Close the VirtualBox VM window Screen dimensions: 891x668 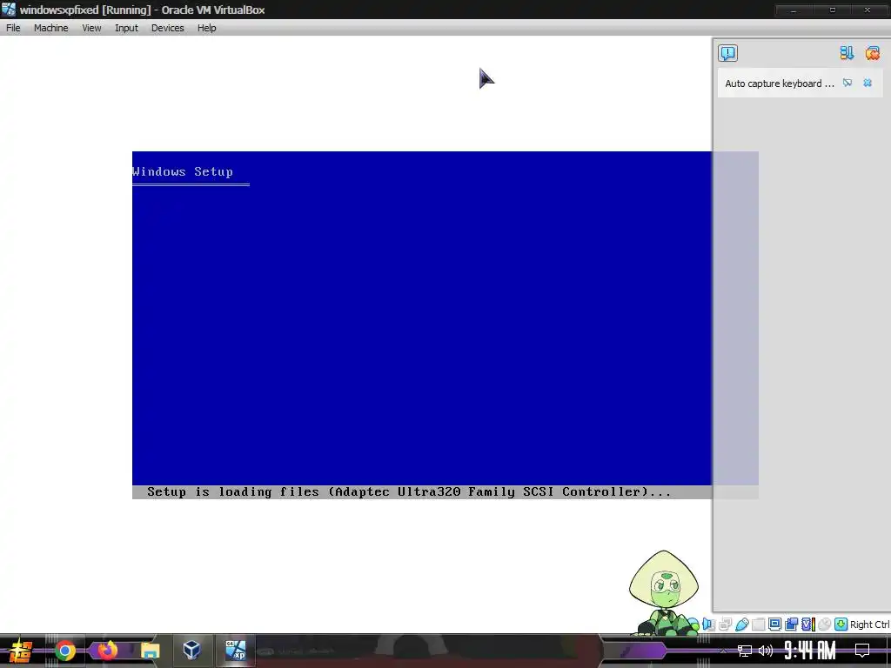[868, 10]
